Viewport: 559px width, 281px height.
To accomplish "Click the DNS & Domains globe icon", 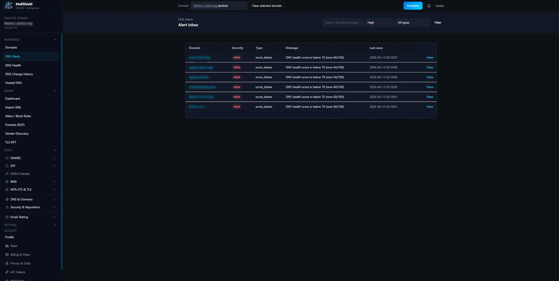I will pos(7,199).
